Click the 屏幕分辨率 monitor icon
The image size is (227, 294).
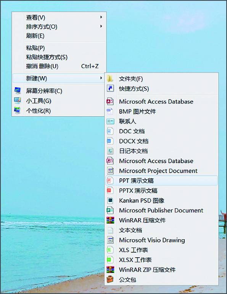pyautogui.click(x=18, y=91)
